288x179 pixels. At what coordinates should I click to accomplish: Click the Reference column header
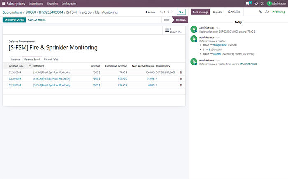pyautogui.click(x=39, y=66)
